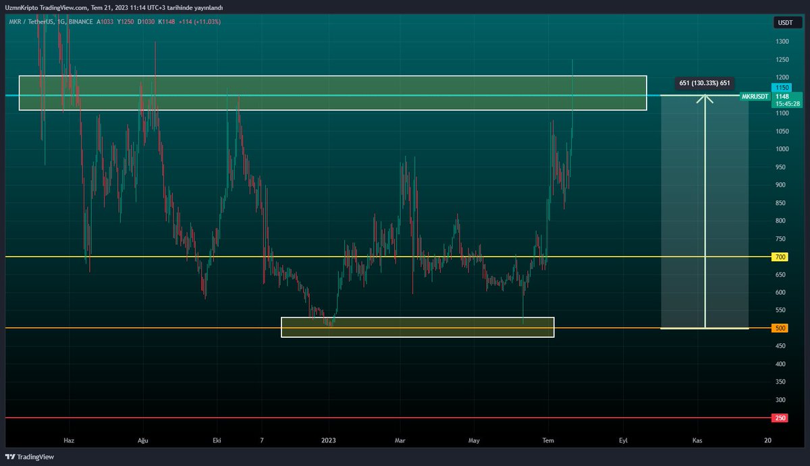Viewport: 810px width, 466px height.
Task: Click the cyan 1150 price label
Action: coord(782,88)
